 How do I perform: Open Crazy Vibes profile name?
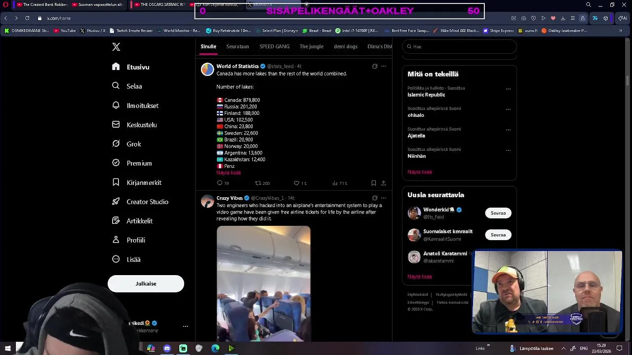[230, 198]
